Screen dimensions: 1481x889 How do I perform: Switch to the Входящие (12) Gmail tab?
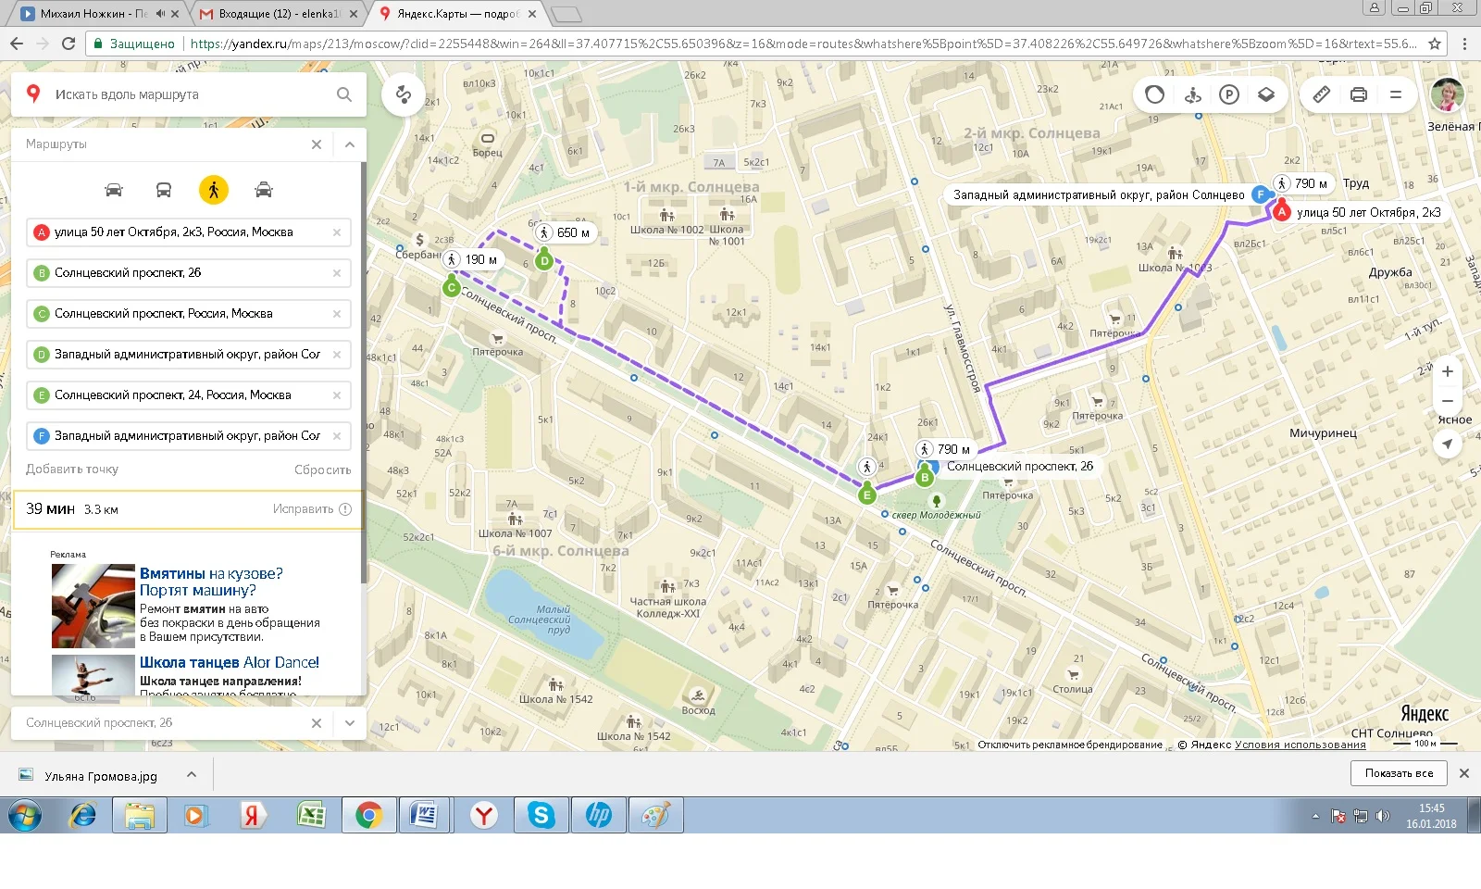click(280, 14)
